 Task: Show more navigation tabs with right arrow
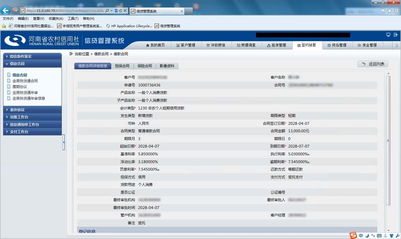[397, 45]
